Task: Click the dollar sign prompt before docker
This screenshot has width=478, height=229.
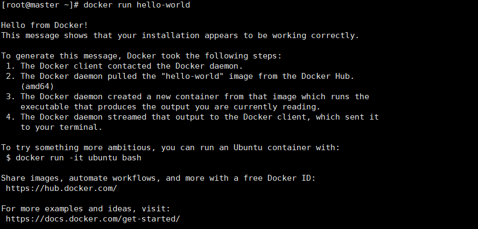Action: (8, 158)
